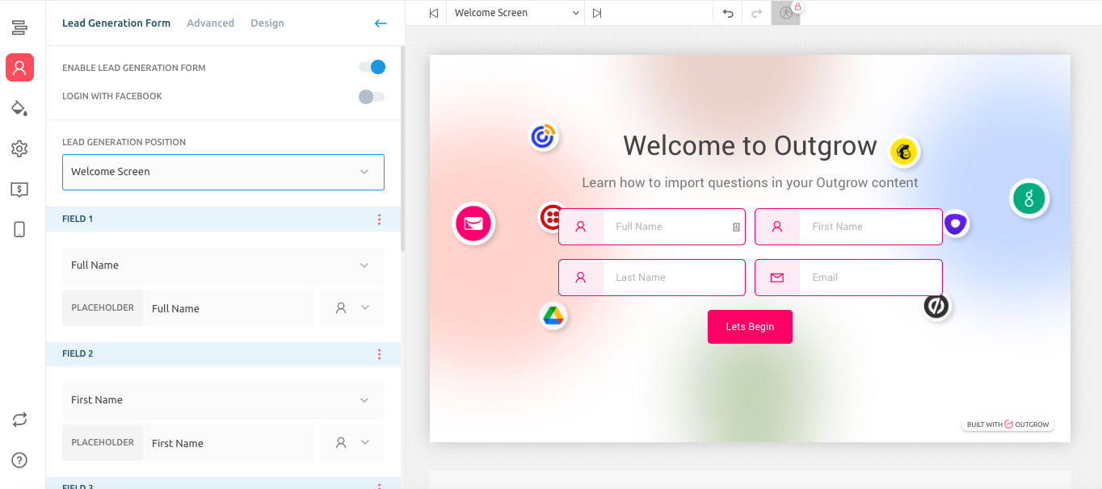The height and width of the screenshot is (489, 1102).
Task: Click the Welcome to Outgrow heading
Action: pyautogui.click(x=750, y=146)
